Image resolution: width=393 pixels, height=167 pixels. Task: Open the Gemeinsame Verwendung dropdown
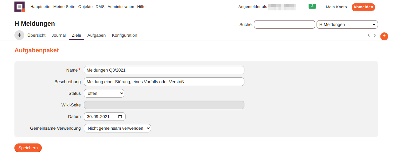pyautogui.click(x=117, y=128)
